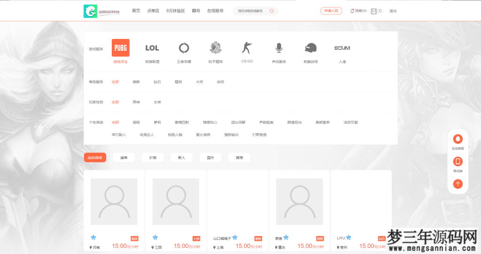The width and height of the screenshot is (481, 254).
Task: Show 国外 players tab
Action: point(210,157)
